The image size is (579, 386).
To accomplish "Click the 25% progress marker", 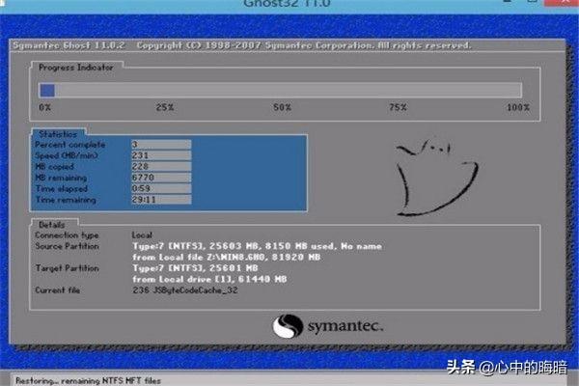I will click(165, 107).
